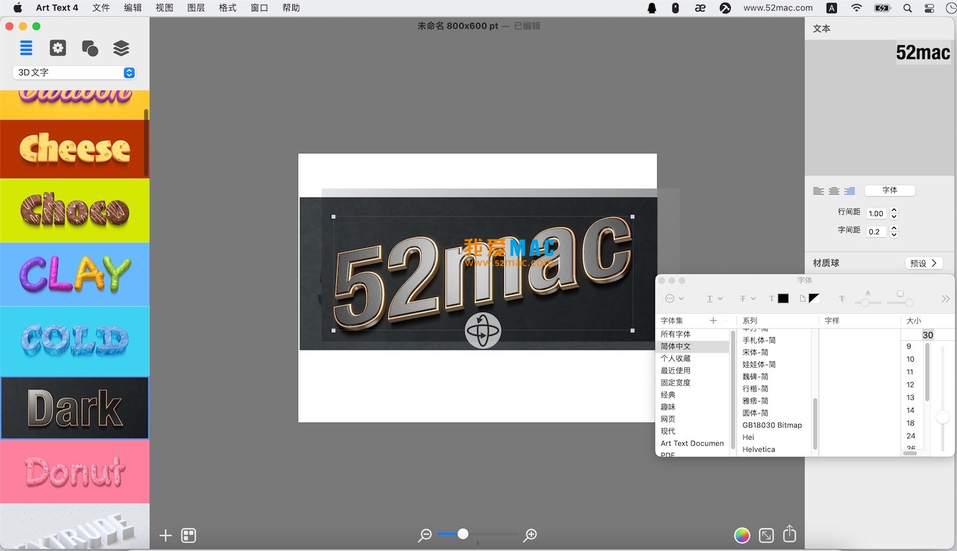Open Control Center in menu bar
The width and height of the screenshot is (957, 551).
point(929,8)
